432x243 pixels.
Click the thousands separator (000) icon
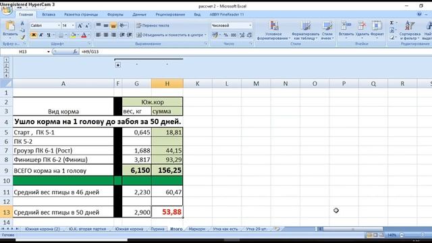pyautogui.click(x=234, y=35)
